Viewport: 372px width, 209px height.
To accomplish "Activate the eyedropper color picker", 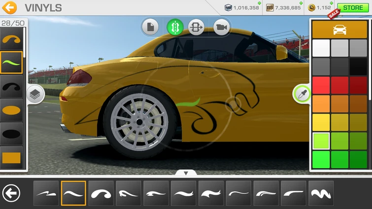I will 302,94.
